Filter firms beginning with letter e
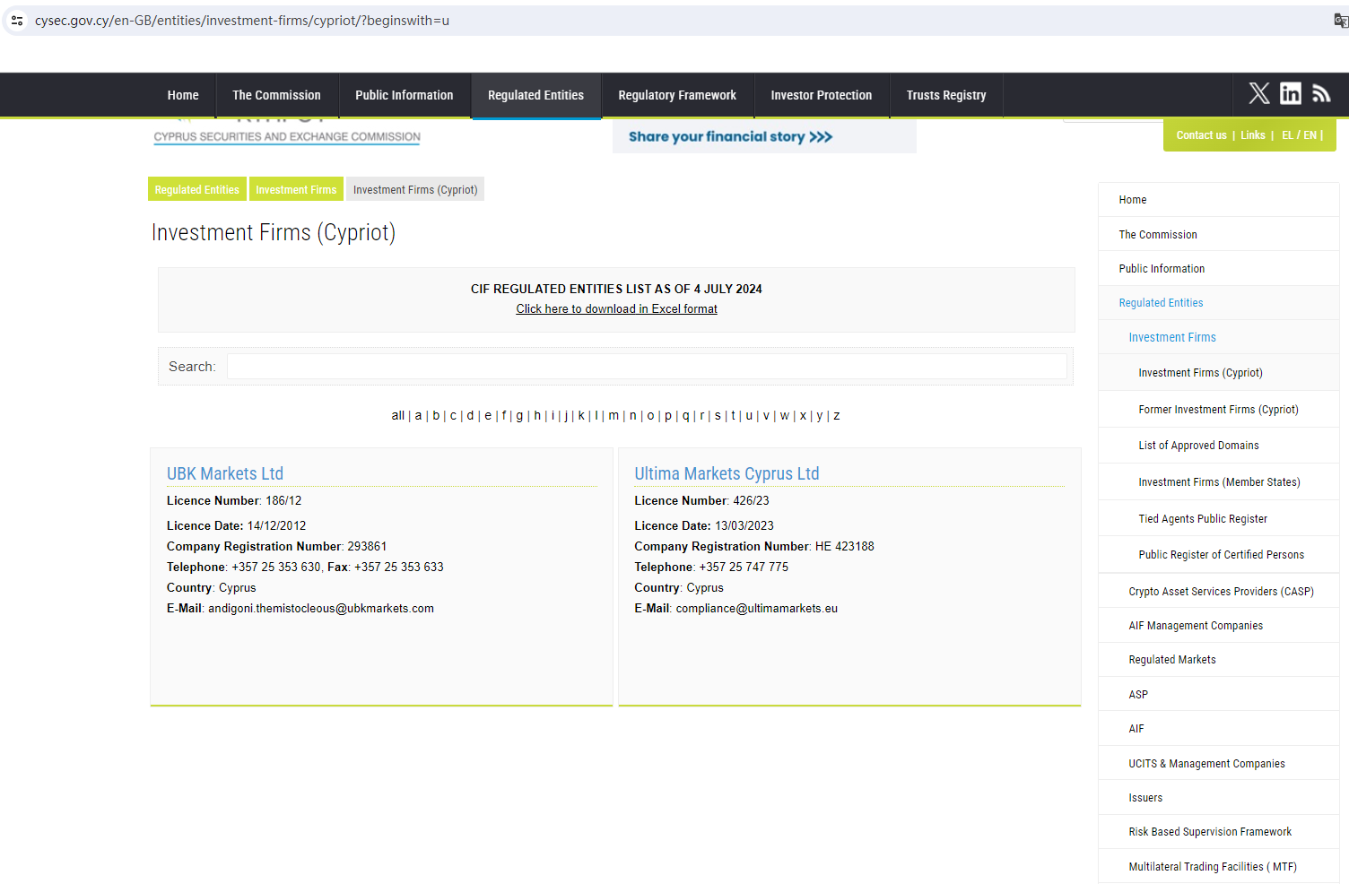Screen dimensions: 1349x884 (488, 415)
